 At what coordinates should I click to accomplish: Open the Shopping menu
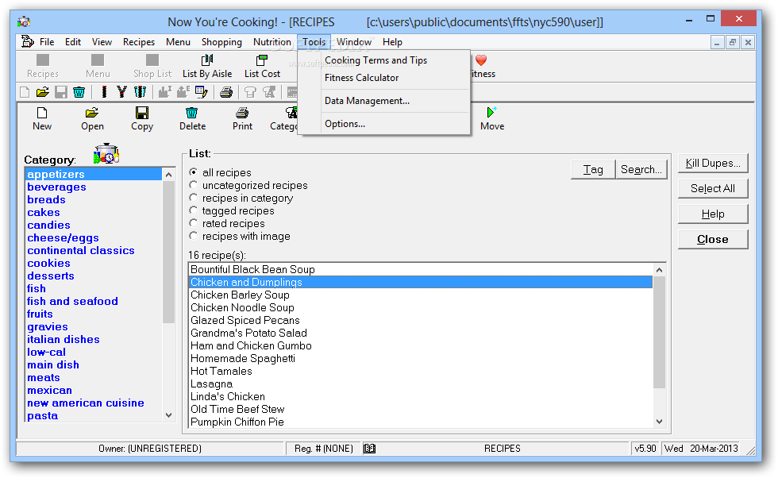click(221, 42)
